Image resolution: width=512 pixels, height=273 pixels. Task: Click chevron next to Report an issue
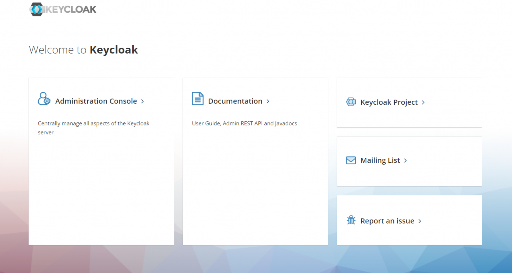point(420,221)
